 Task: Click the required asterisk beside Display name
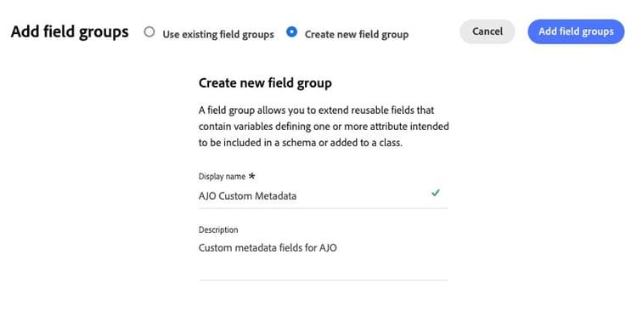(x=252, y=177)
